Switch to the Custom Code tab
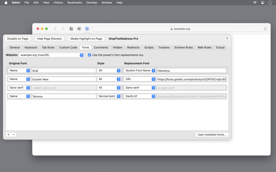276x172 pixels. tap(68, 47)
